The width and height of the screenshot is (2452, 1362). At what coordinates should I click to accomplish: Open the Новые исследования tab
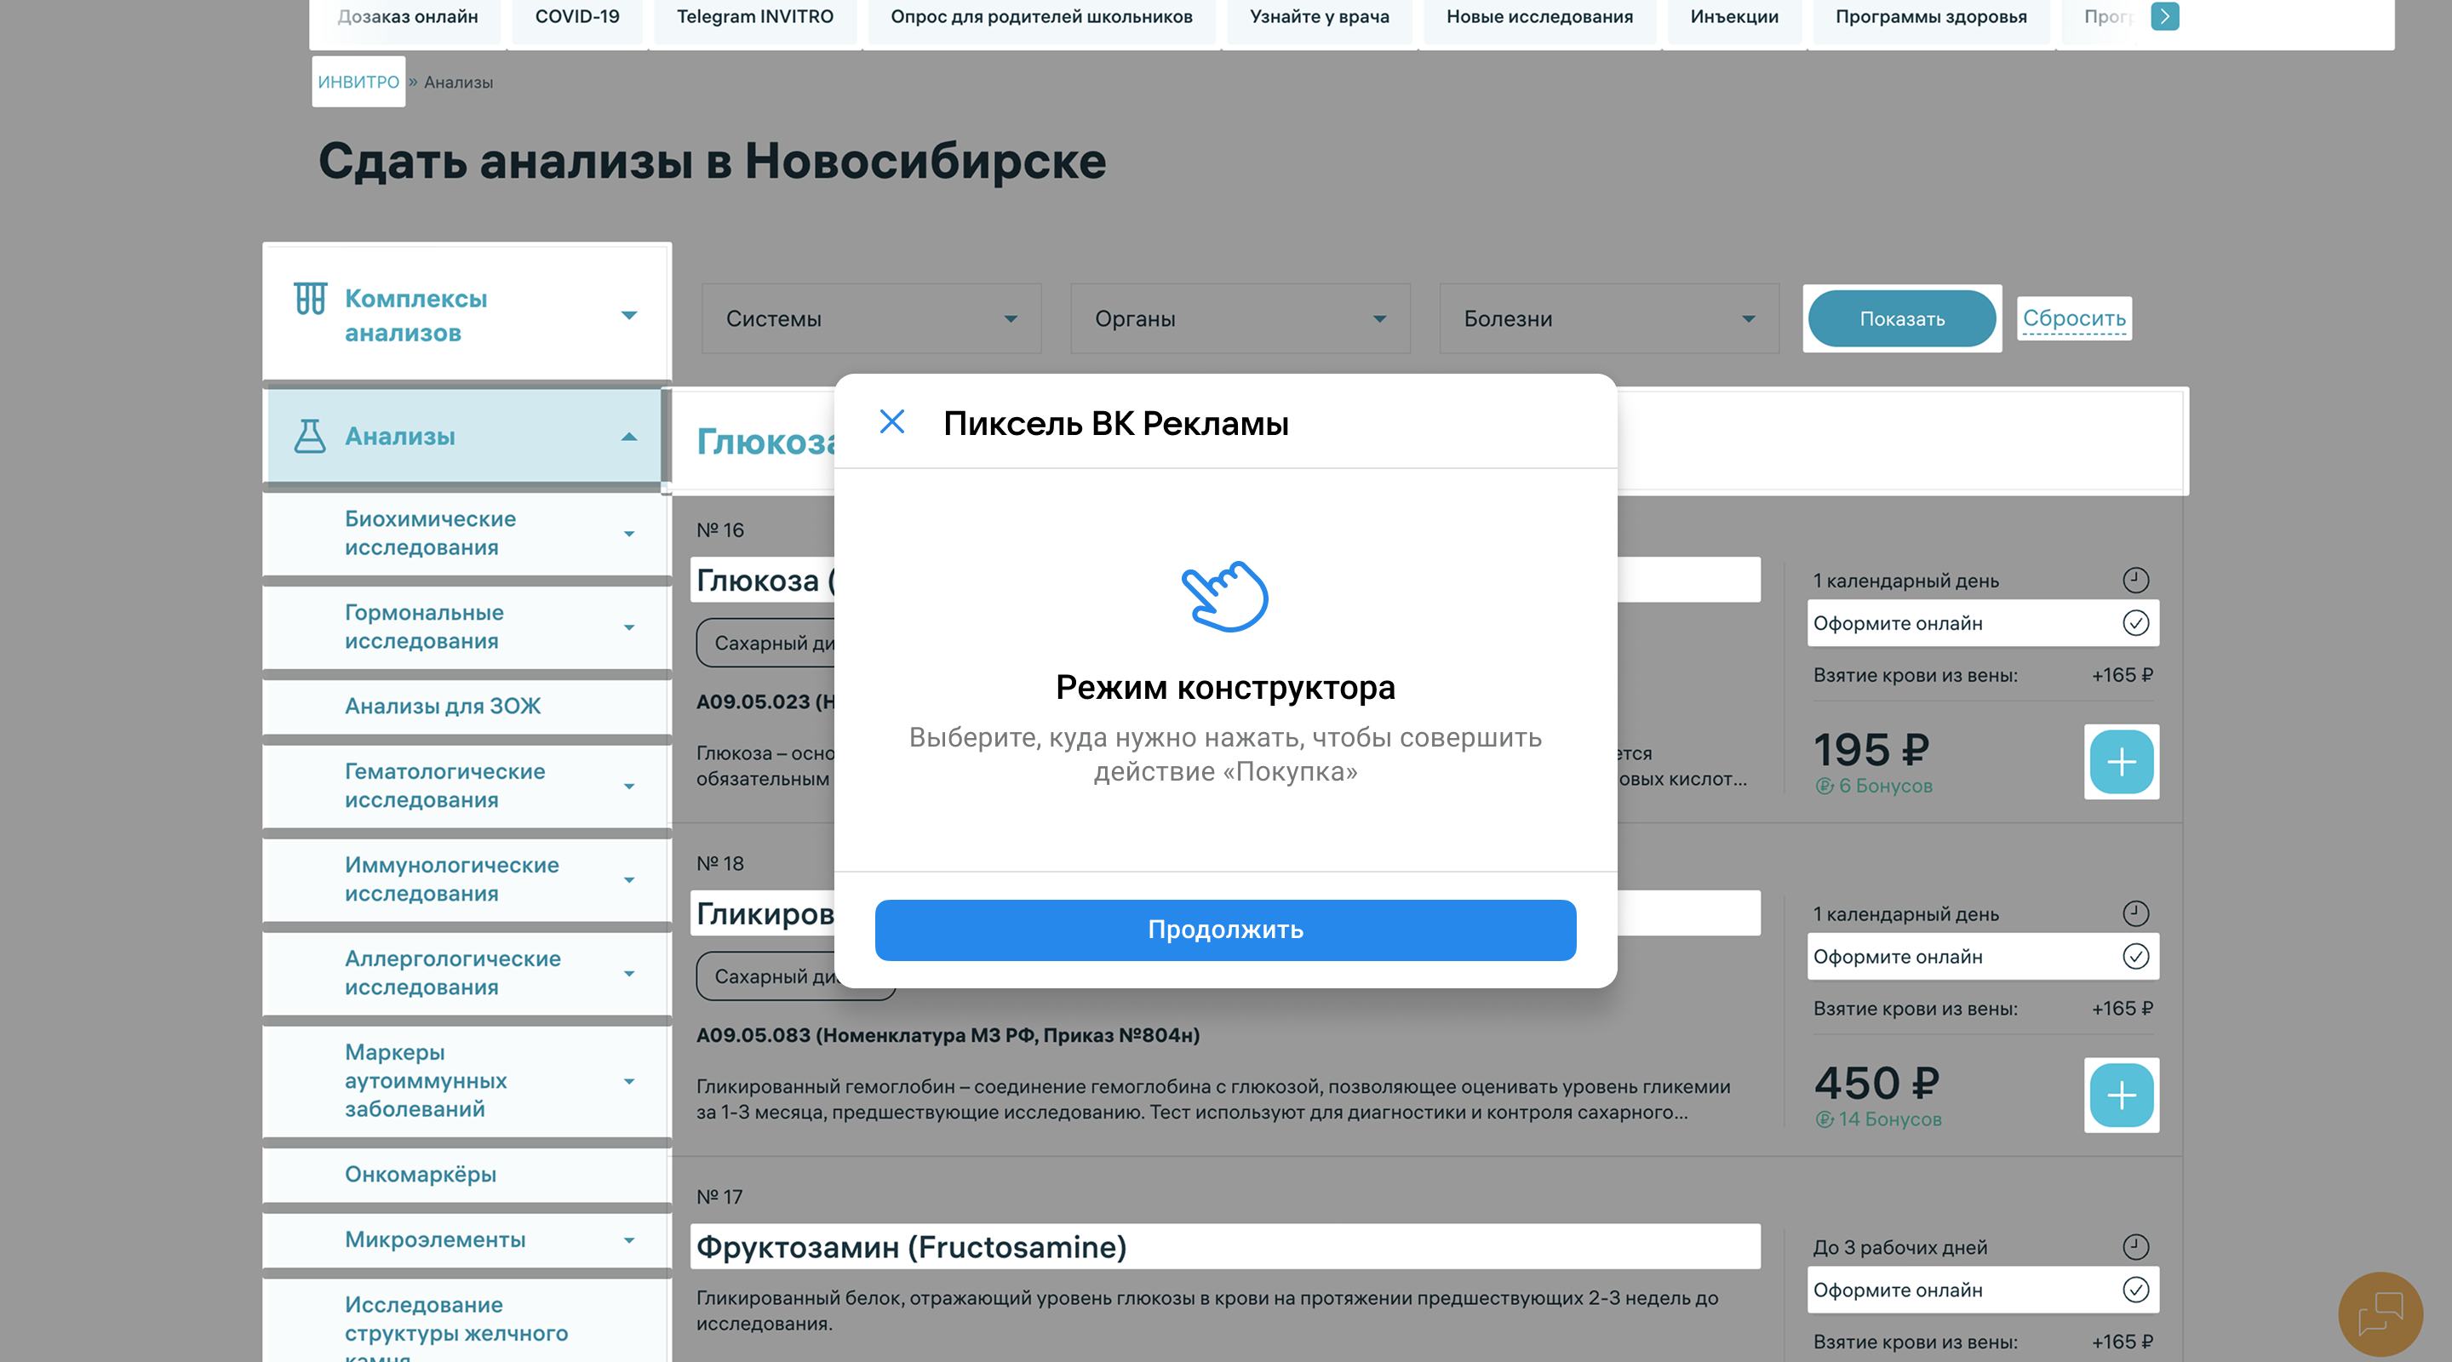point(1539,17)
